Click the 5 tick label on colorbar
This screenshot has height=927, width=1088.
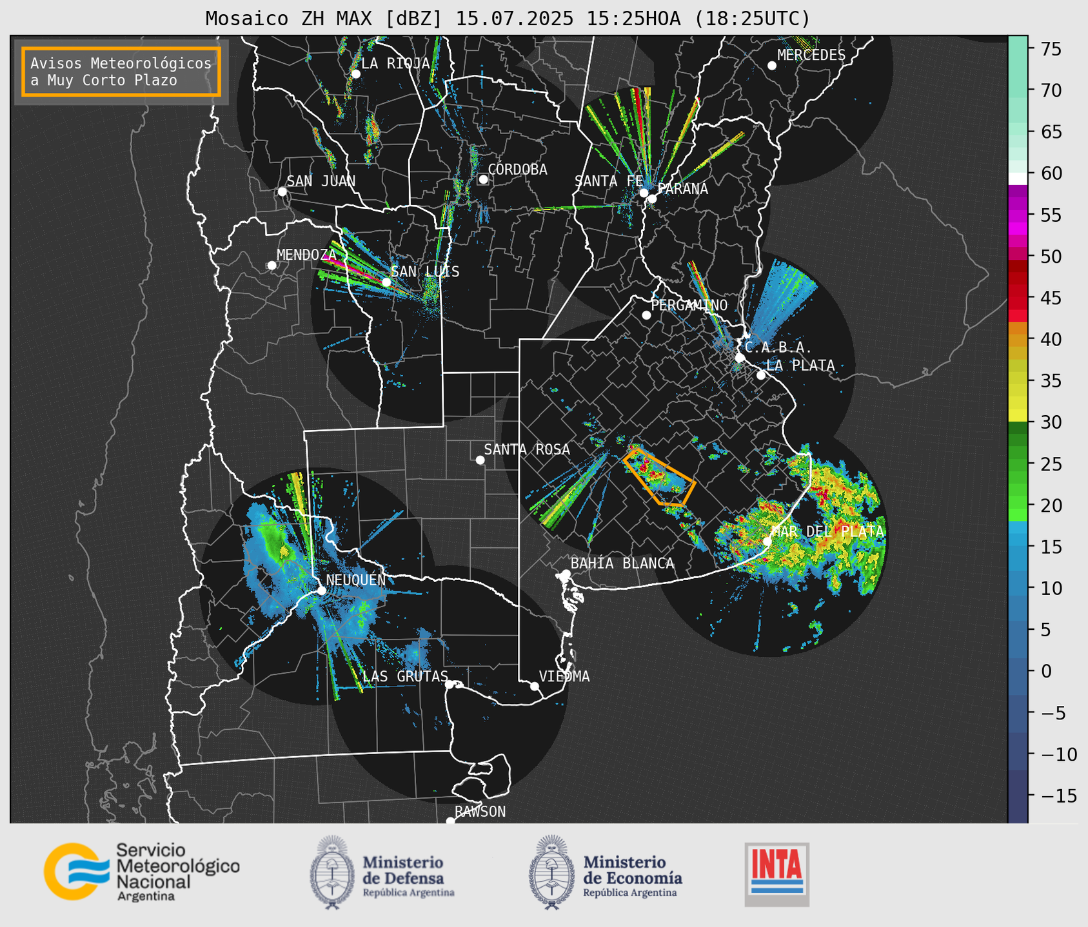1045,630
